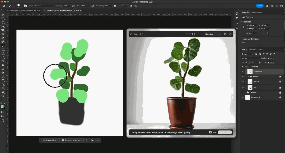The image size is (285, 153).
Task: Switch to Room.psd document tab
Action: pos(25,11)
